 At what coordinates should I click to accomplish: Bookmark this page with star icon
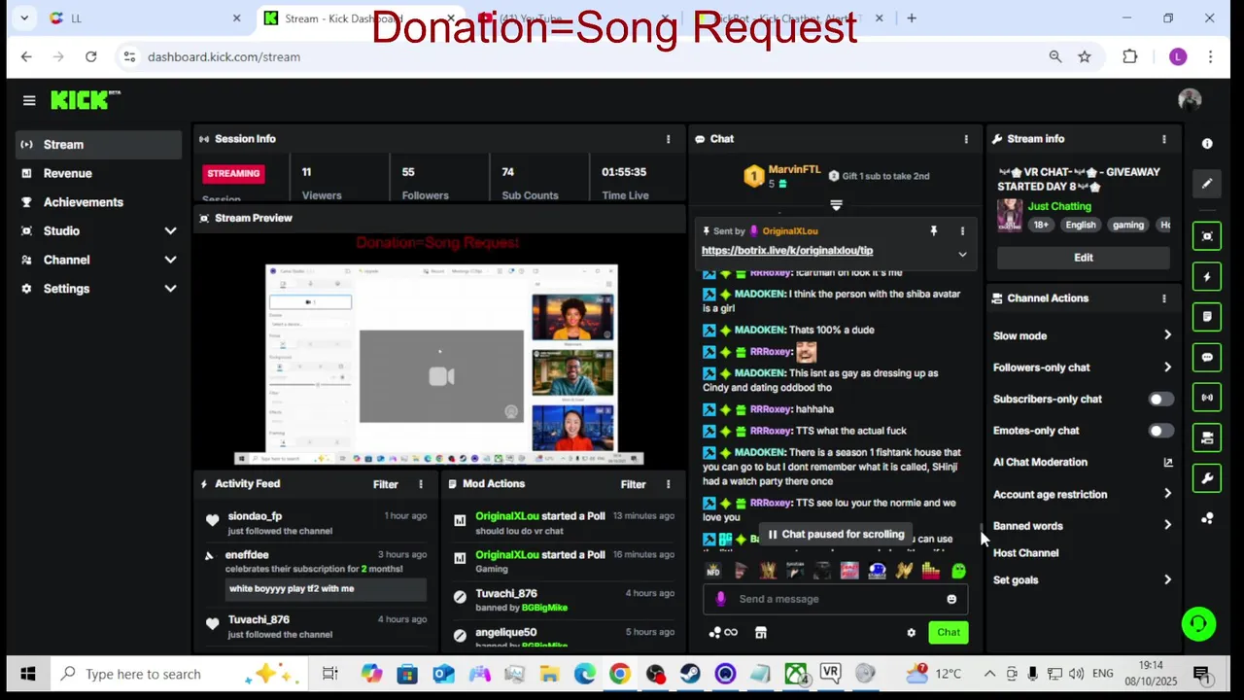[x=1085, y=57]
